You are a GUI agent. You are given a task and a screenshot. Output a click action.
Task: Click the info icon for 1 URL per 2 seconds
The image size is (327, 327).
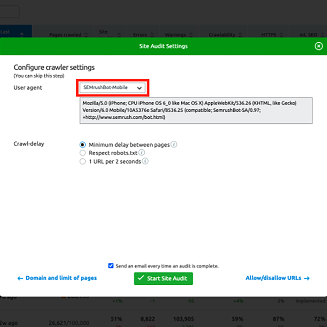(145, 161)
